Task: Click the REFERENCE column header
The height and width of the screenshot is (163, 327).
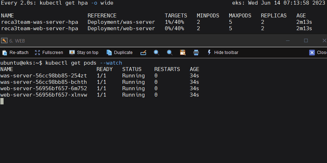Action: tap(102, 16)
